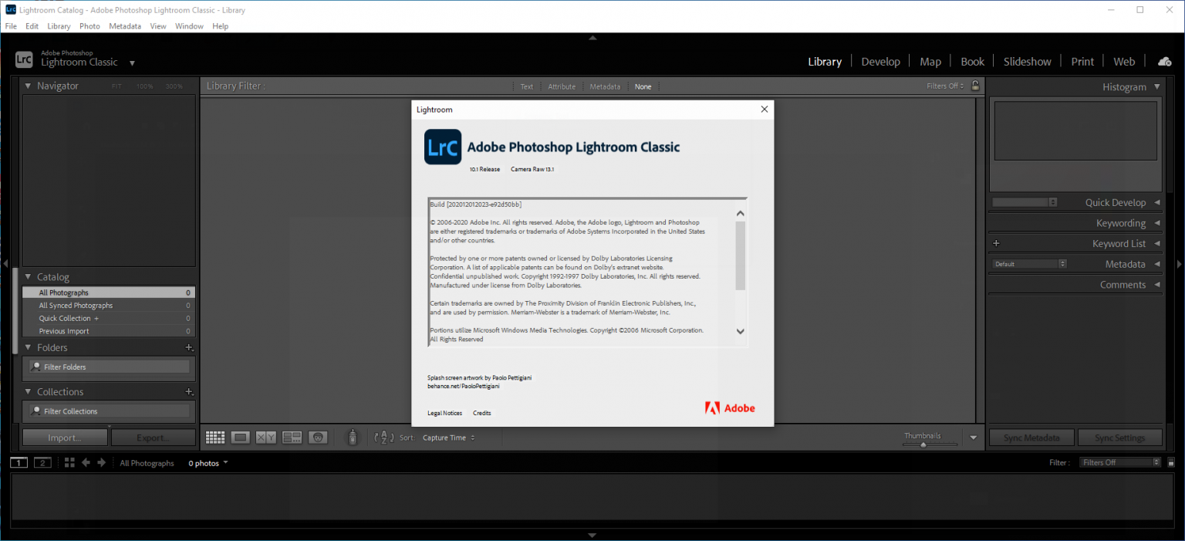
Task: Open filmstrip Filters Off dropdown
Action: pyautogui.click(x=1120, y=463)
